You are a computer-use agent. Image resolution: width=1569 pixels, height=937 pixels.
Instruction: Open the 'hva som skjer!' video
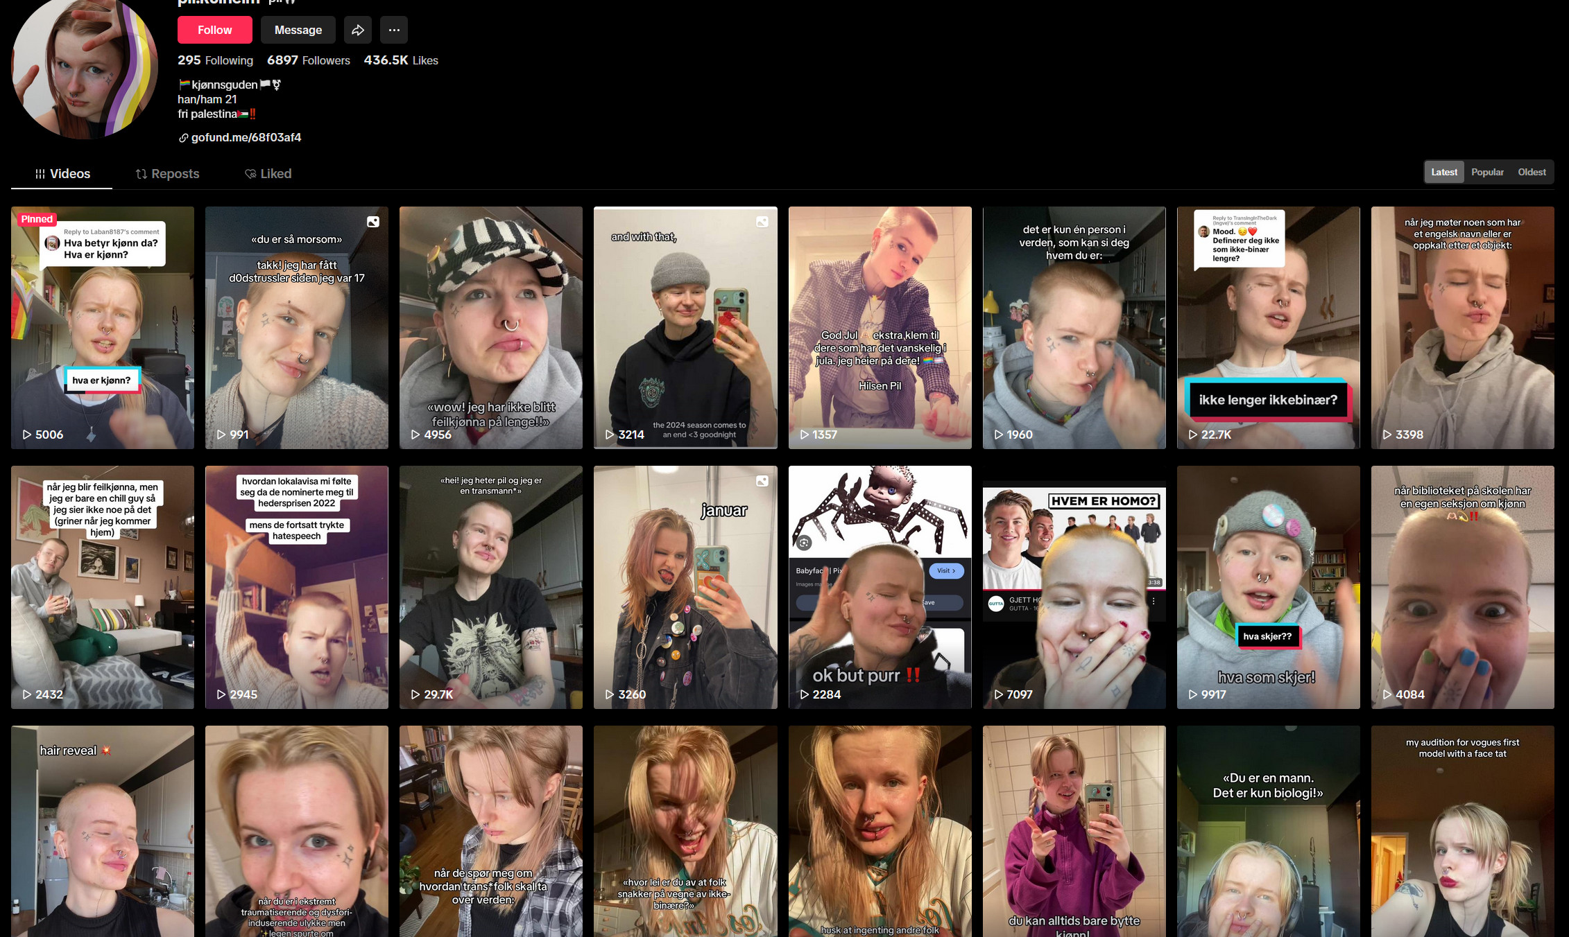pos(1269,587)
